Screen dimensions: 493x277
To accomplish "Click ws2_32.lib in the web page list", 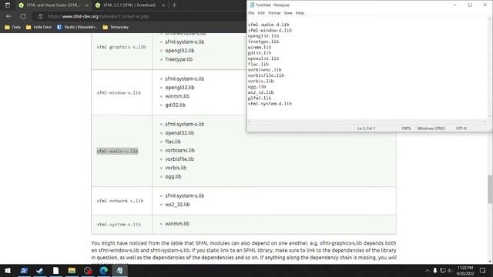I will [177, 205].
